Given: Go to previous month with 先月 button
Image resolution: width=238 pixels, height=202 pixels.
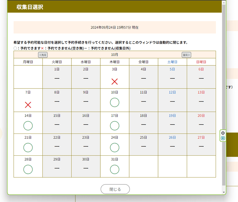Looking at the screenshot, I should coord(43,55).
